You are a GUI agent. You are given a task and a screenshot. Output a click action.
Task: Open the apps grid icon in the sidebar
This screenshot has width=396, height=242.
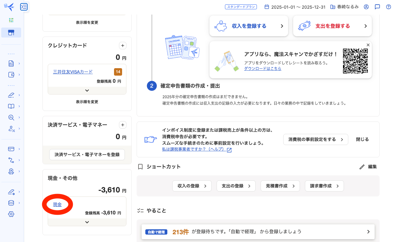tap(11, 20)
